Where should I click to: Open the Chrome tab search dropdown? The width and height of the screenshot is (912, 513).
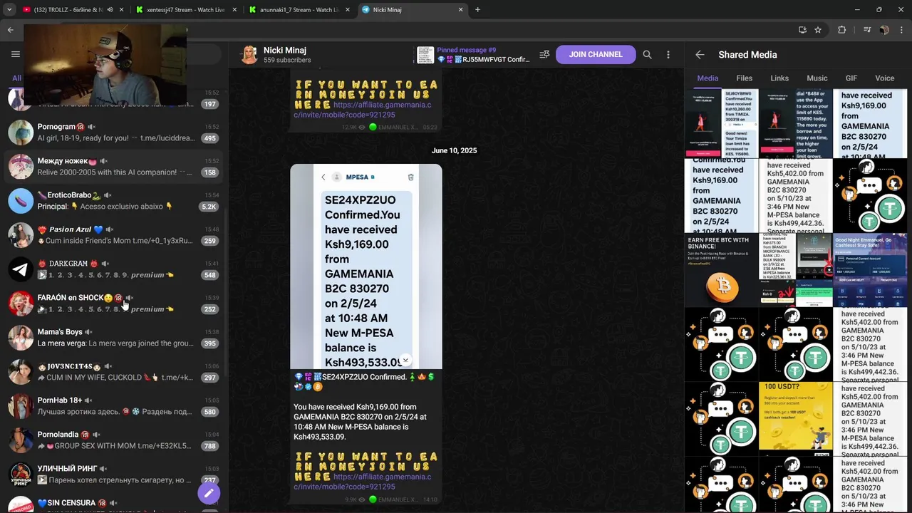pyautogui.click(x=9, y=10)
